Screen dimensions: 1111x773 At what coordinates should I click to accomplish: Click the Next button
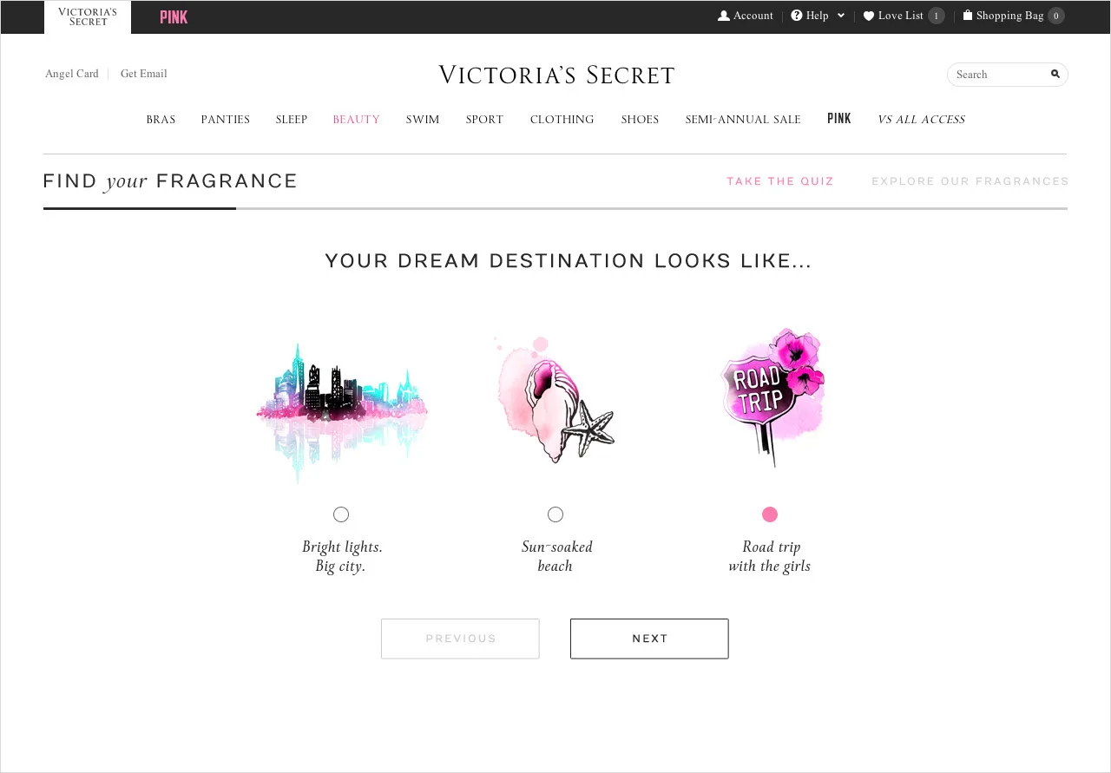[649, 639]
